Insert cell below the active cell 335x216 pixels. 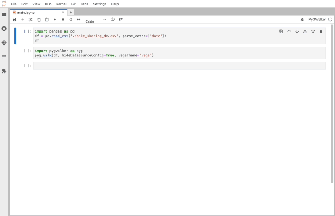(x=313, y=32)
